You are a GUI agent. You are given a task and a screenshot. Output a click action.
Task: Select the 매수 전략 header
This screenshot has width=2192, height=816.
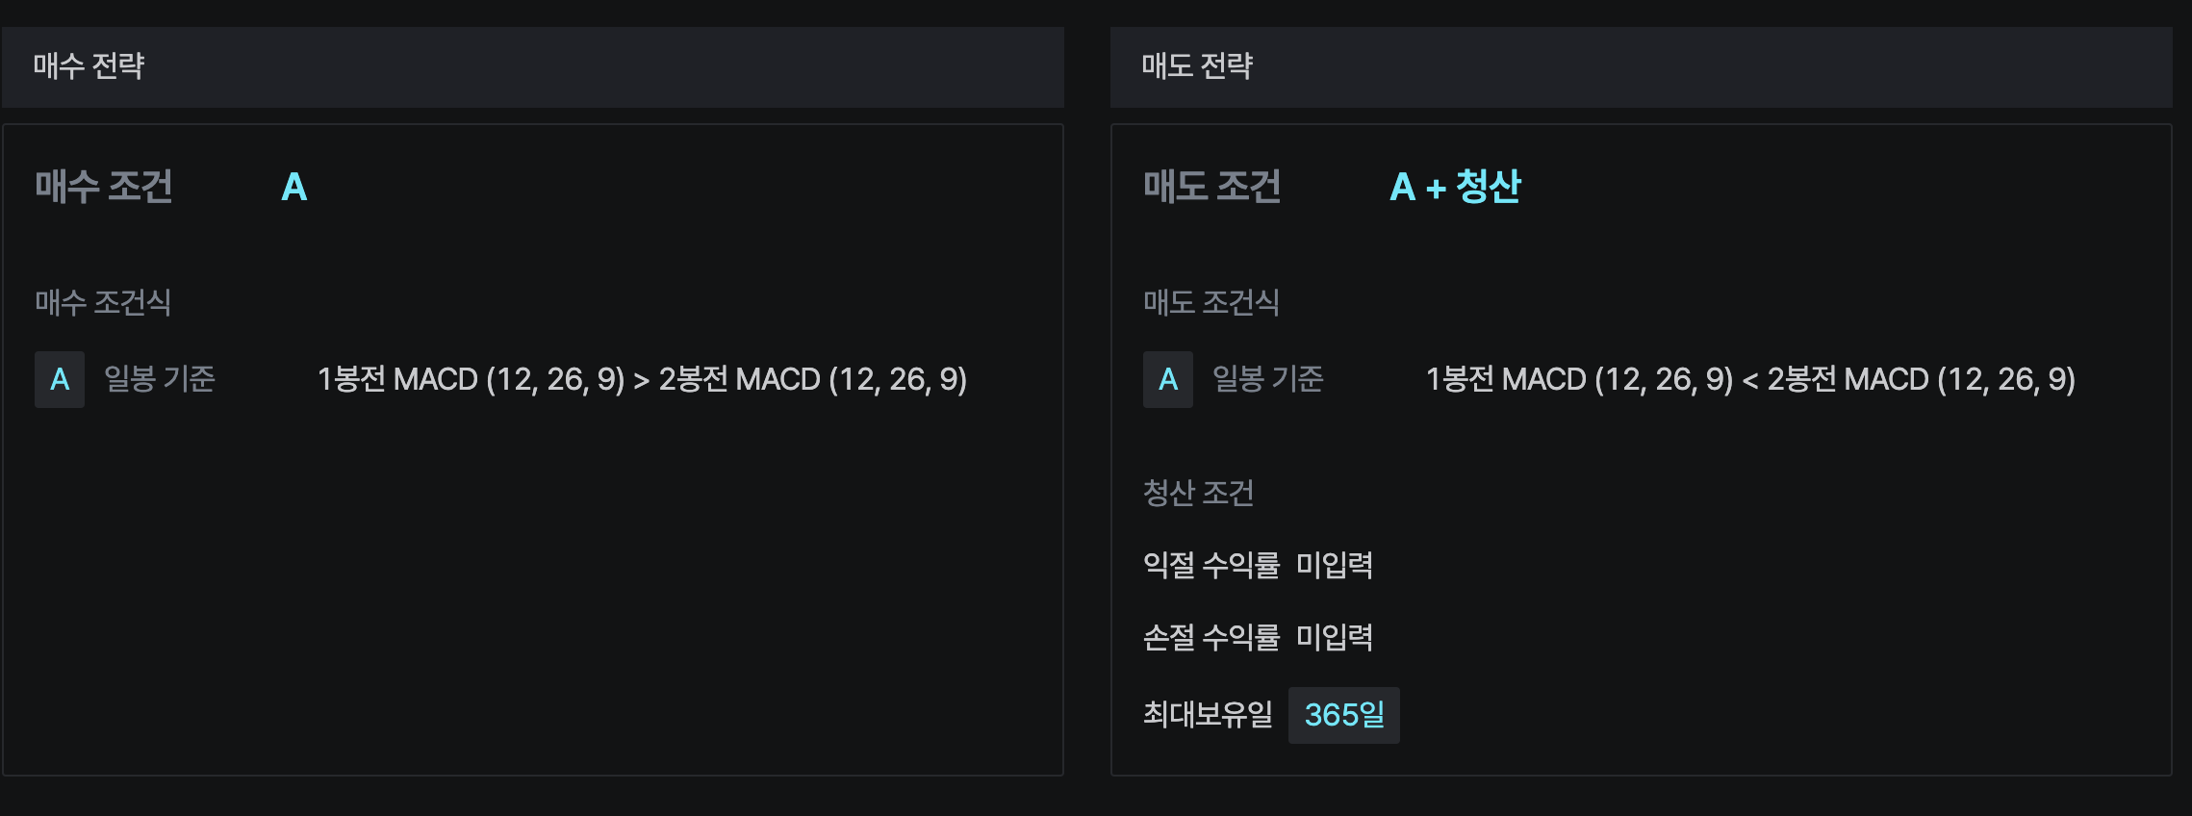click(89, 66)
